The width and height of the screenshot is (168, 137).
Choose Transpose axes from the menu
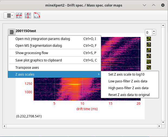pyautogui.click(x=27, y=67)
